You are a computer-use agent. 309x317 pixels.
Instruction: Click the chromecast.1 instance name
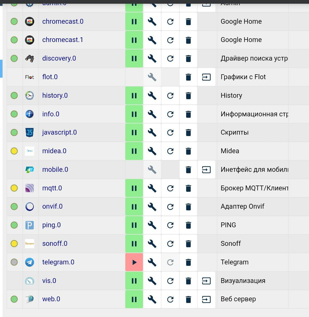point(63,40)
